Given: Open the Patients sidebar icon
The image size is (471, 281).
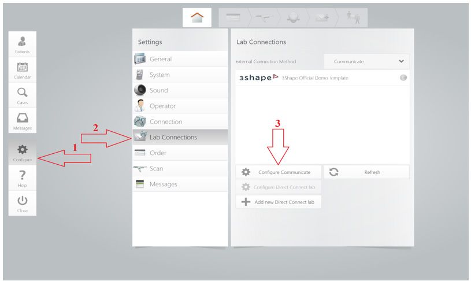Looking at the screenshot, I should pyautogui.click(x=23, y=43).
